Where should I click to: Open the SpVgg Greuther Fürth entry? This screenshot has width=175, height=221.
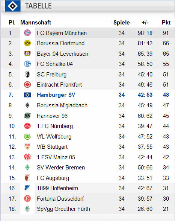(x=63, y=209)
